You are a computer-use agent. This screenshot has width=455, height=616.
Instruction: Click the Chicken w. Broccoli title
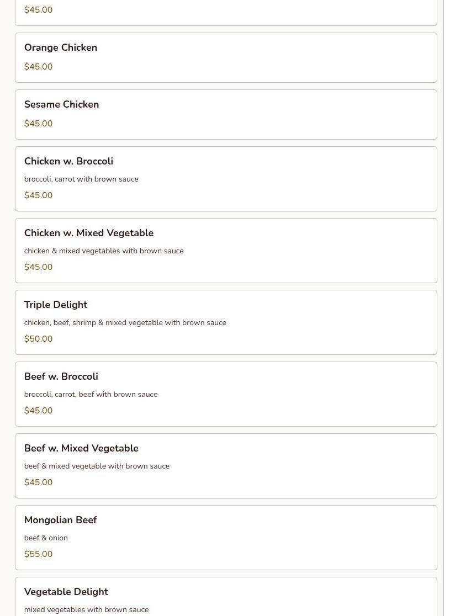click(x=68, y=161)
